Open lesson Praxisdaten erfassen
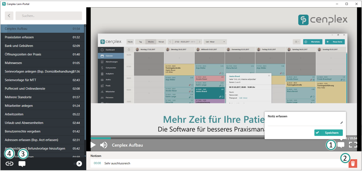 pos(43,37)
